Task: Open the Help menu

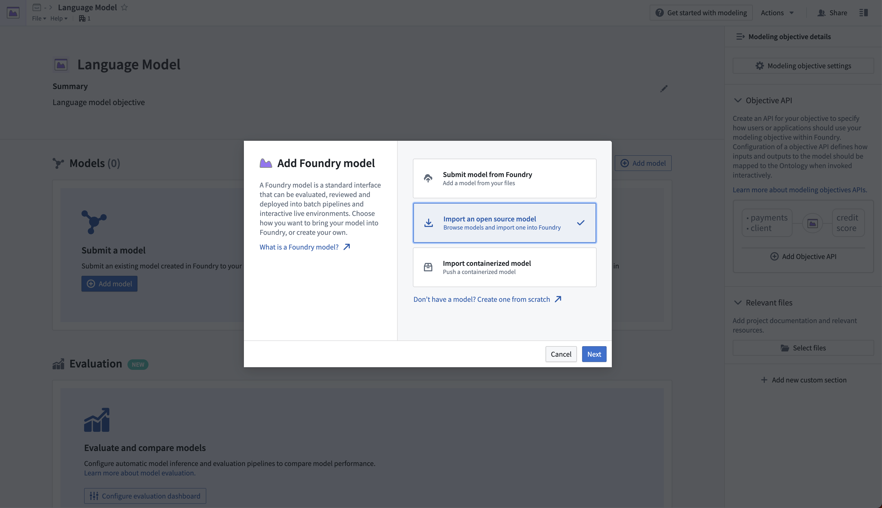Action: coord(59,18)
